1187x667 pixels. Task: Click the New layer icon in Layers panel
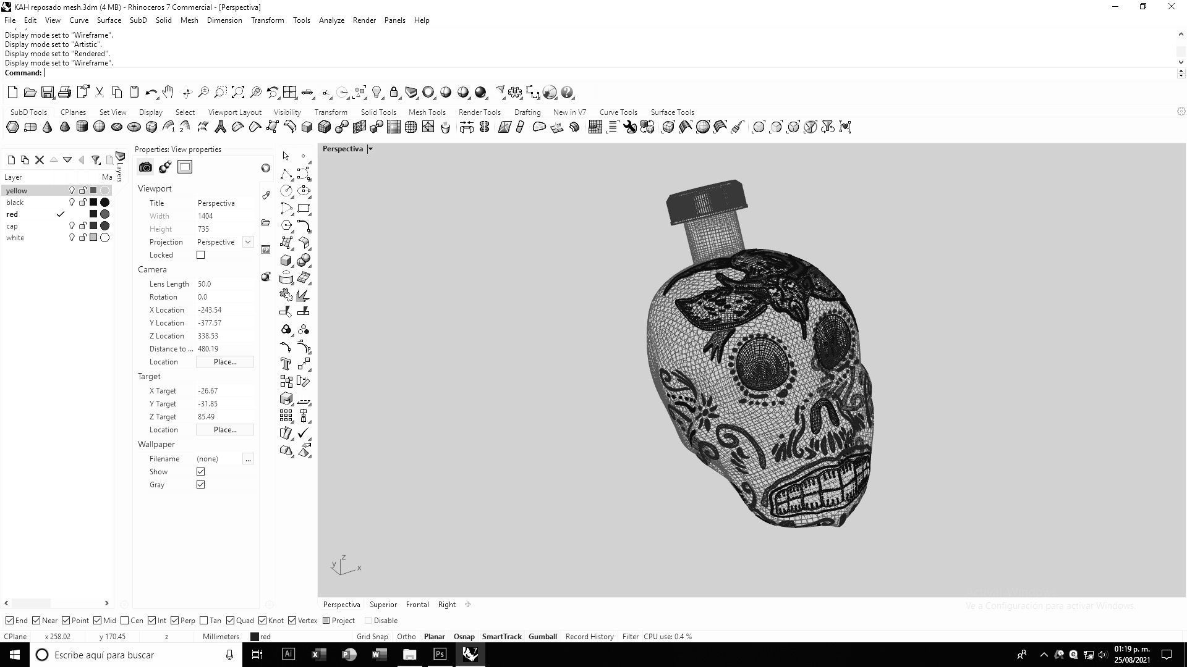point(11,160)
